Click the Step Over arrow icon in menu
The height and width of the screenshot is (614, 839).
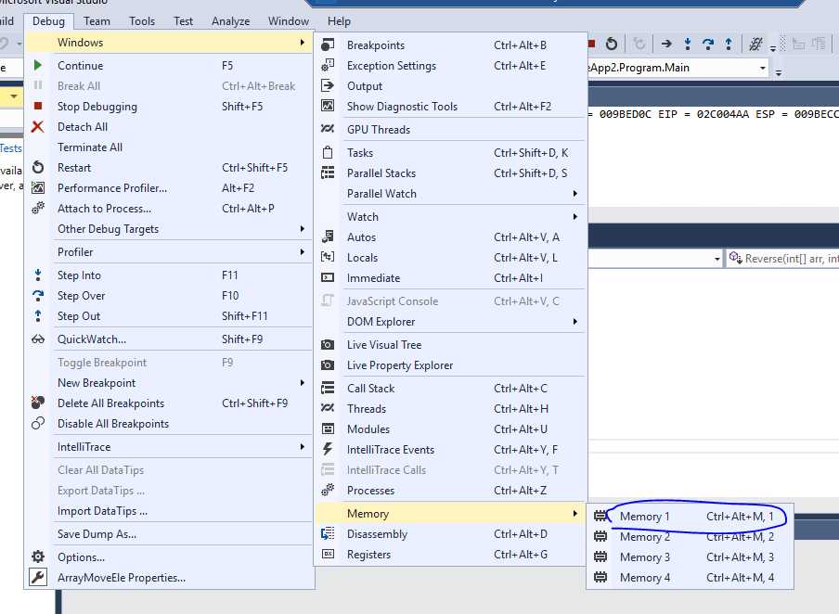coord(37,295)
